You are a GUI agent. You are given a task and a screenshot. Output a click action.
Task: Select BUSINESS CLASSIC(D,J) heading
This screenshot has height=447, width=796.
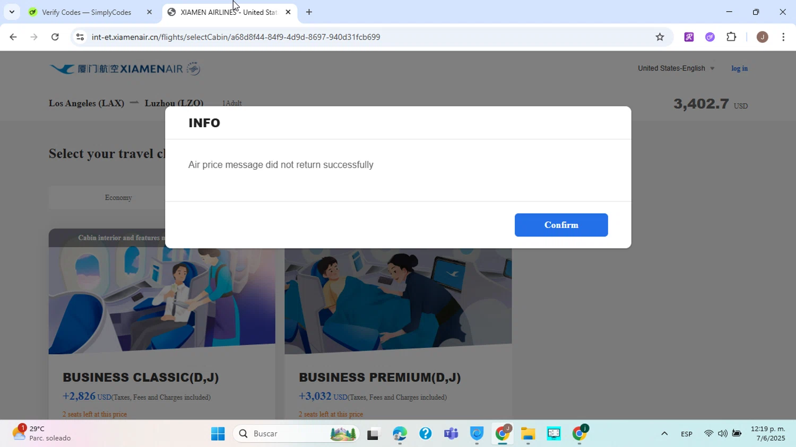141,377
